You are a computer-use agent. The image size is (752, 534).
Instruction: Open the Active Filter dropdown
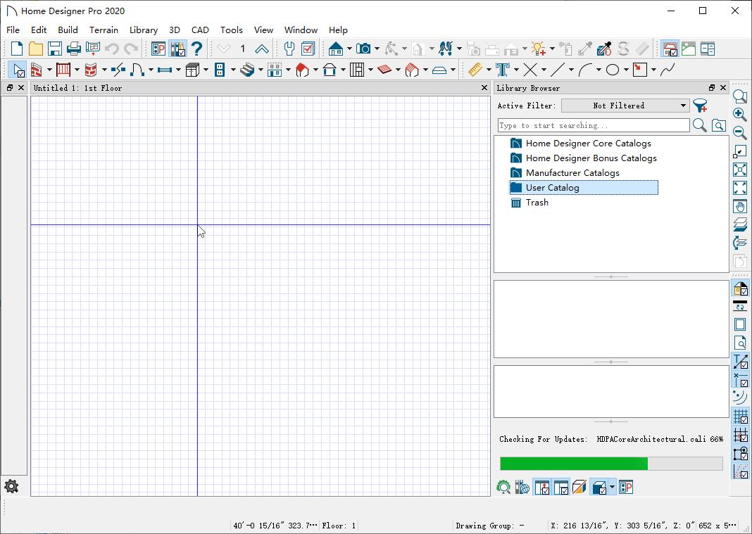pyautogui.click(x=625, y=106)
